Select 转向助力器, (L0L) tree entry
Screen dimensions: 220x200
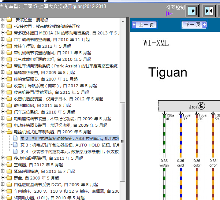49,198
